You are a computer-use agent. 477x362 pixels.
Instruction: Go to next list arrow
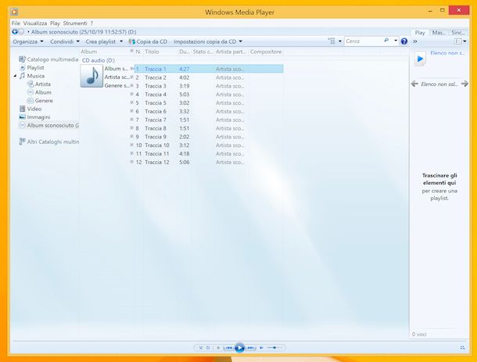pos(464,84)
